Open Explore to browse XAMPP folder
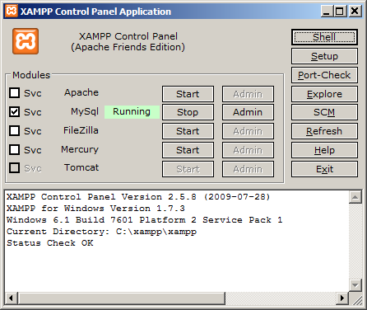Image resolution: width=367 pixels, height=310 pixels. pyautogui.click(x=324, y=94)
